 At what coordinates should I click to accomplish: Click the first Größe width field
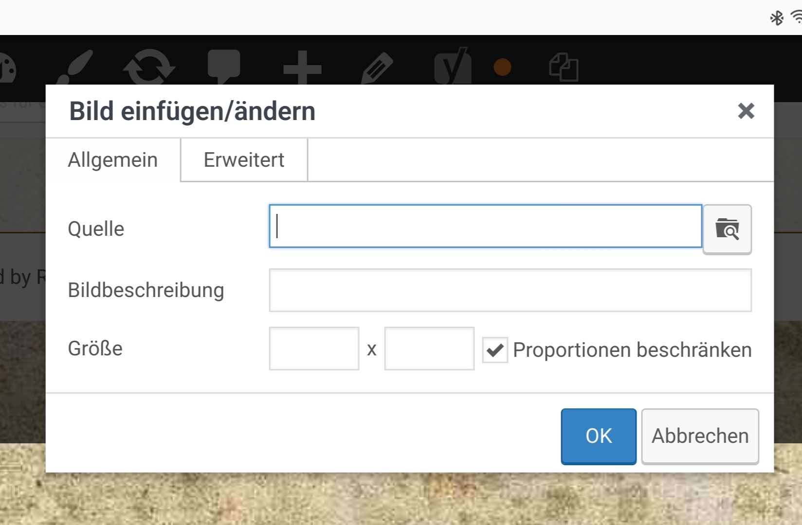coord(314,349)
